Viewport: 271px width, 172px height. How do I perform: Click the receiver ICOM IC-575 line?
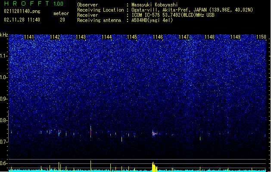pos(173,15)
